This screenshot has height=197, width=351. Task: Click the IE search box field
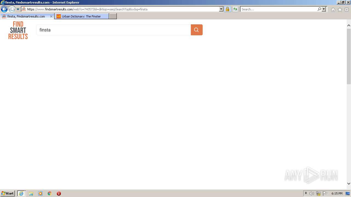click(279, 9)
